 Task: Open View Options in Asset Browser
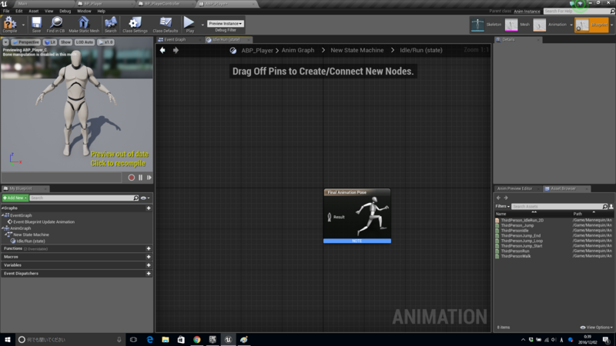[596, 328]
